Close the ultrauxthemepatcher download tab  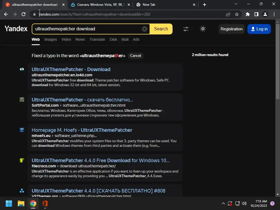[63, 5]
